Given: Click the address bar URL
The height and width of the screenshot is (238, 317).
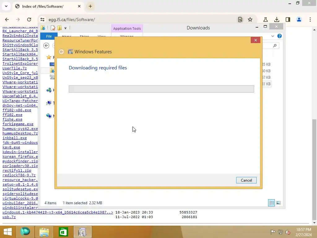Looking at the screenshot, I should tap(72, 20).
